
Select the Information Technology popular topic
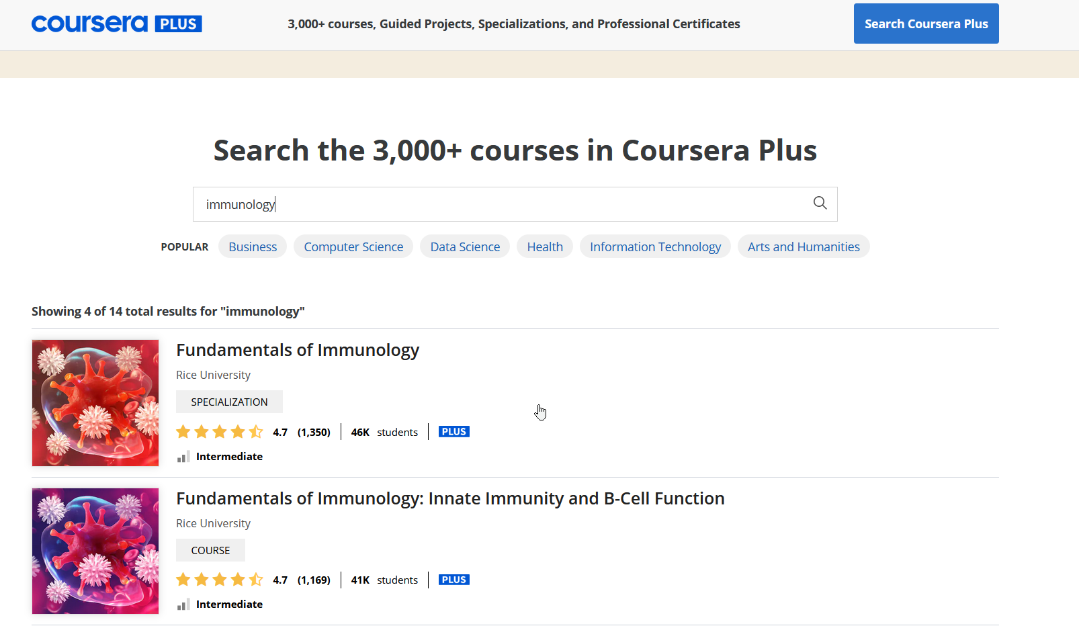click(655, 247)
